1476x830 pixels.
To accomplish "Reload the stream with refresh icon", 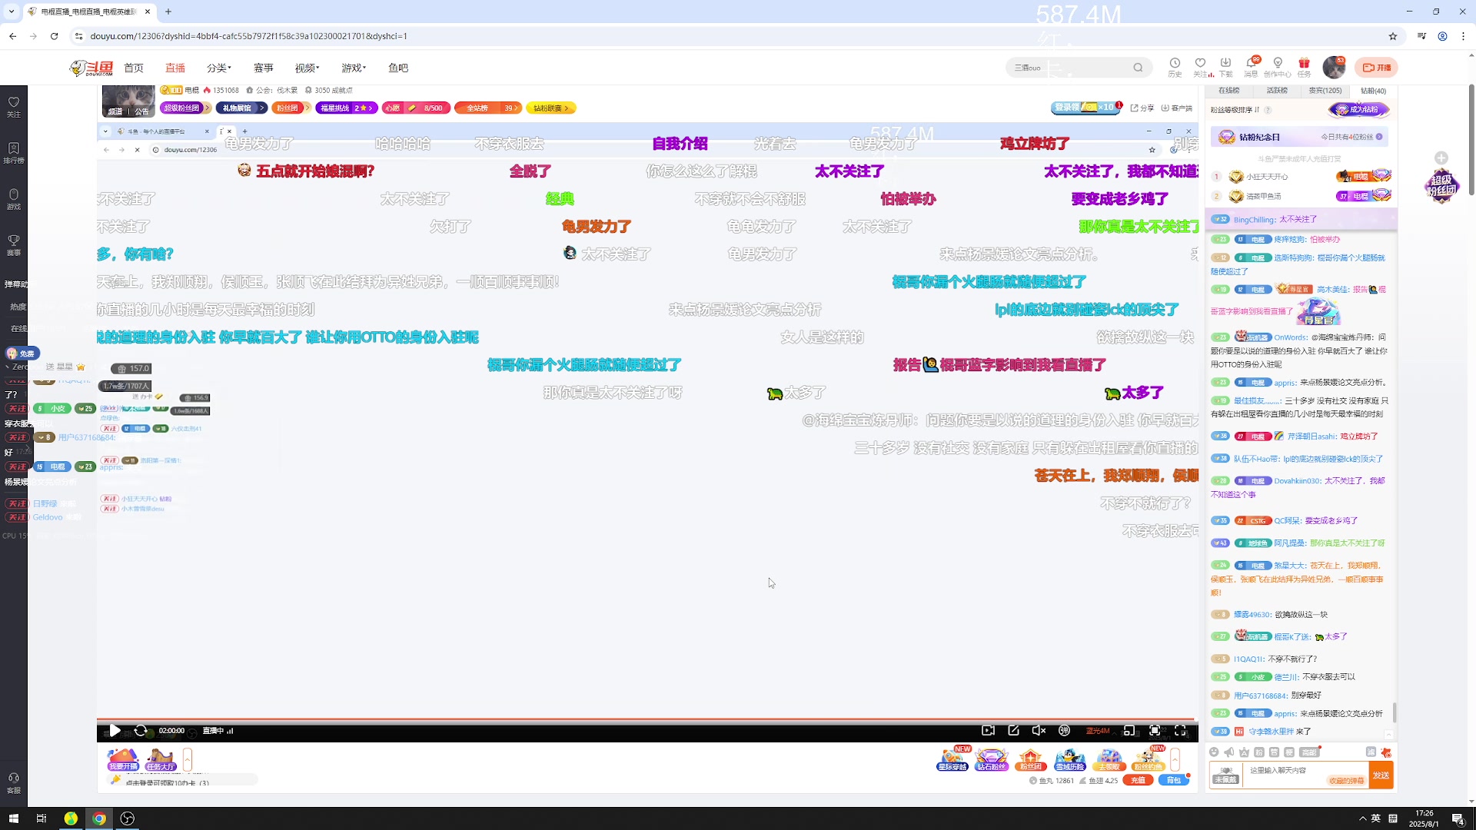I will (140, 731).
